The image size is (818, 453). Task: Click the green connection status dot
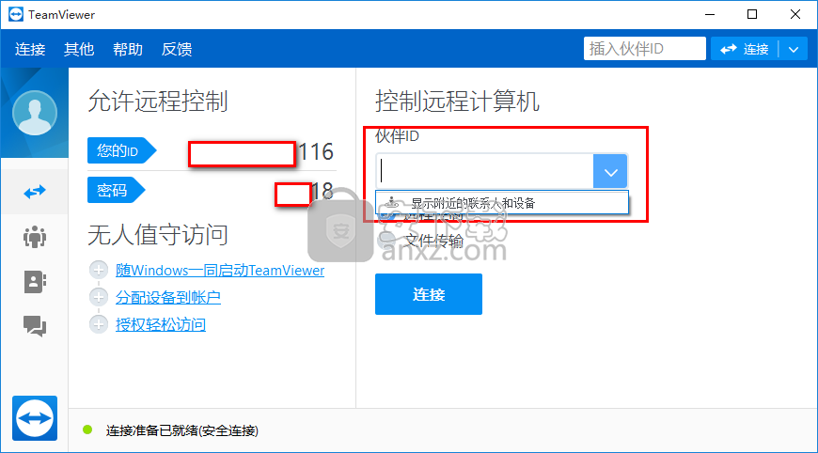[87, 430]
